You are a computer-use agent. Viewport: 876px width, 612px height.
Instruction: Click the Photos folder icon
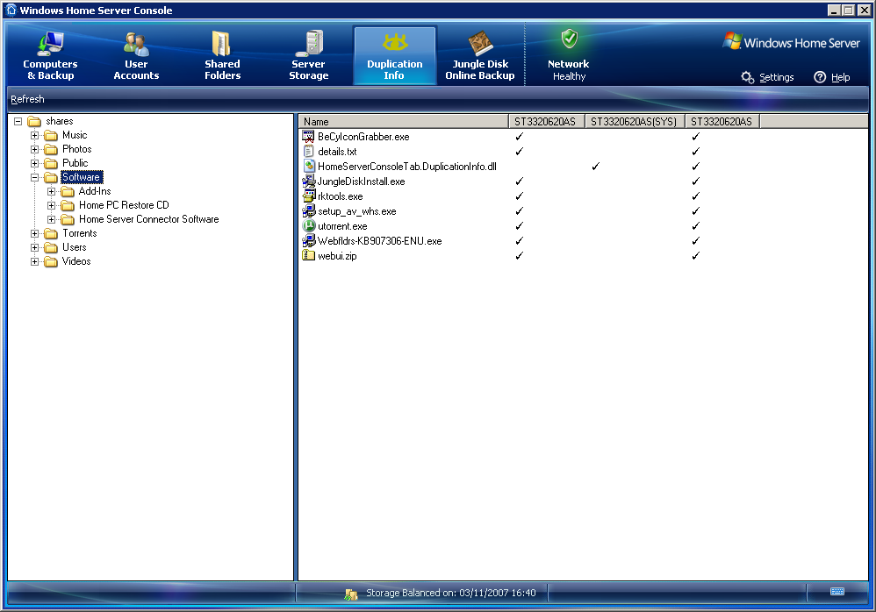[51, 149]
